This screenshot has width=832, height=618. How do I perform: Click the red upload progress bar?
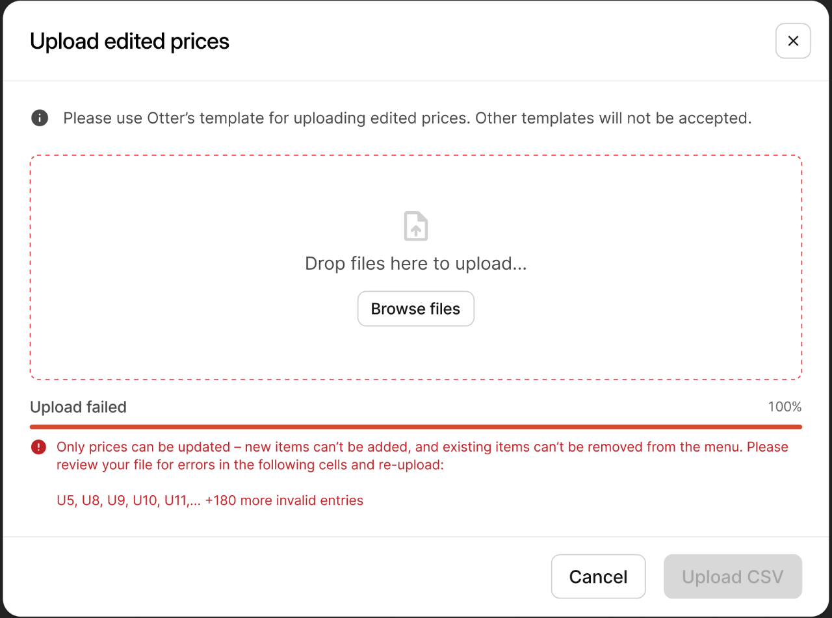pos(416,427)
